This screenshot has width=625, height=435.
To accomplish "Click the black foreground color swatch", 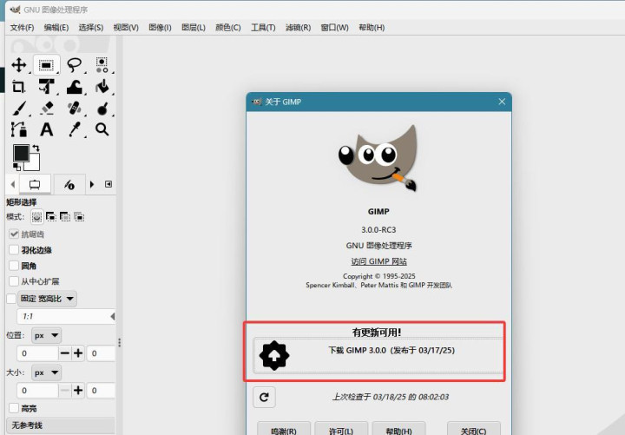I will pyautogui.click(x=21, y=153).
